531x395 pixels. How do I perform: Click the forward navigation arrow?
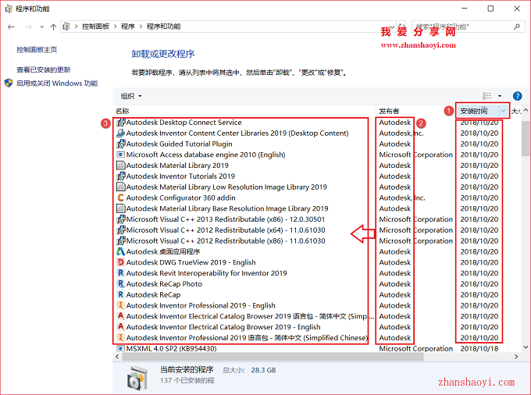[28, 27]
